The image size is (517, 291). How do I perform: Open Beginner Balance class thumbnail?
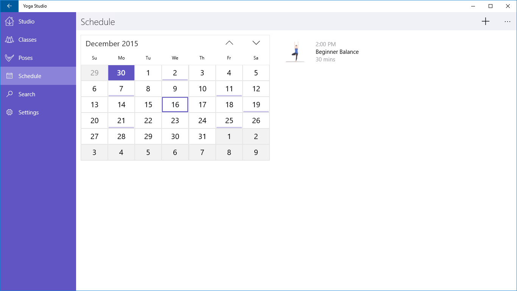pos(295,52)
